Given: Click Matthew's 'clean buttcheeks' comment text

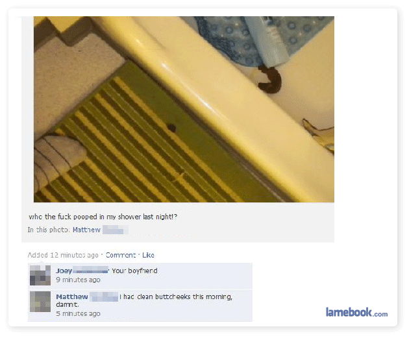Looking at the screenshot, I should pos(144,300).
